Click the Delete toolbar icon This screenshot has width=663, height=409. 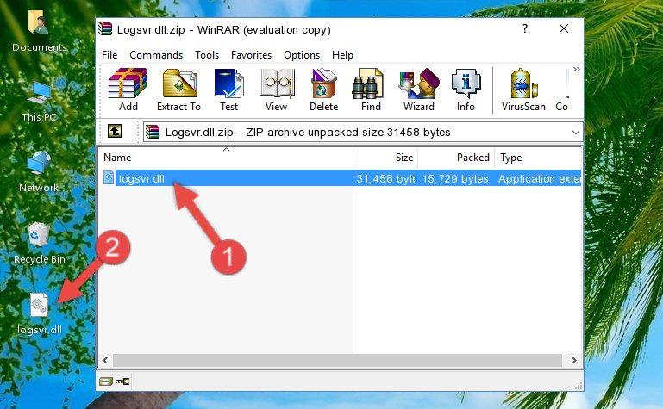pyautogui.click(x=323, y=90)
